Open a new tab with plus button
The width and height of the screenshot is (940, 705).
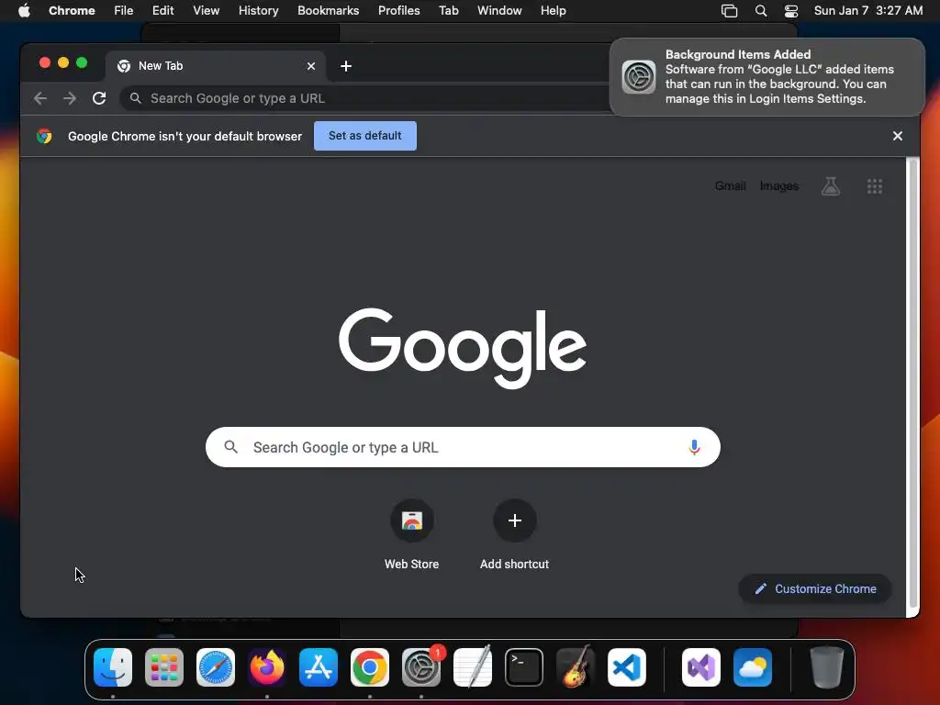[x=346, y=66]
